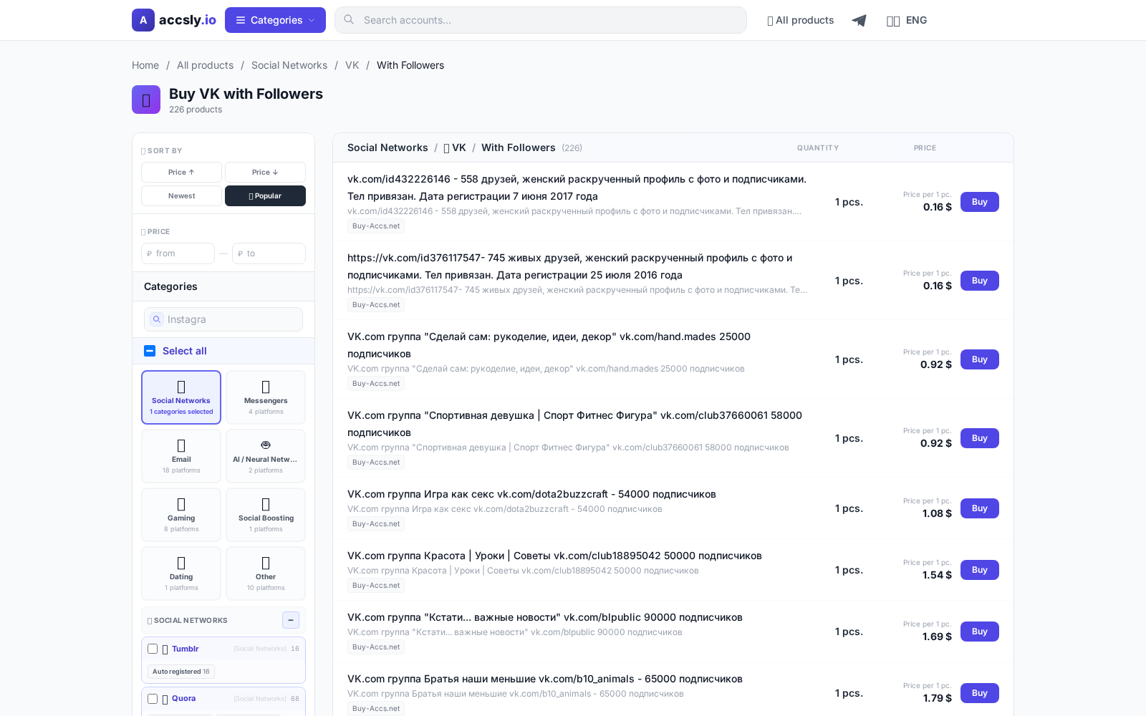Navigate to the All products breadcrumb
Screen dimensions: 1146x716
(x=205, y=65)
